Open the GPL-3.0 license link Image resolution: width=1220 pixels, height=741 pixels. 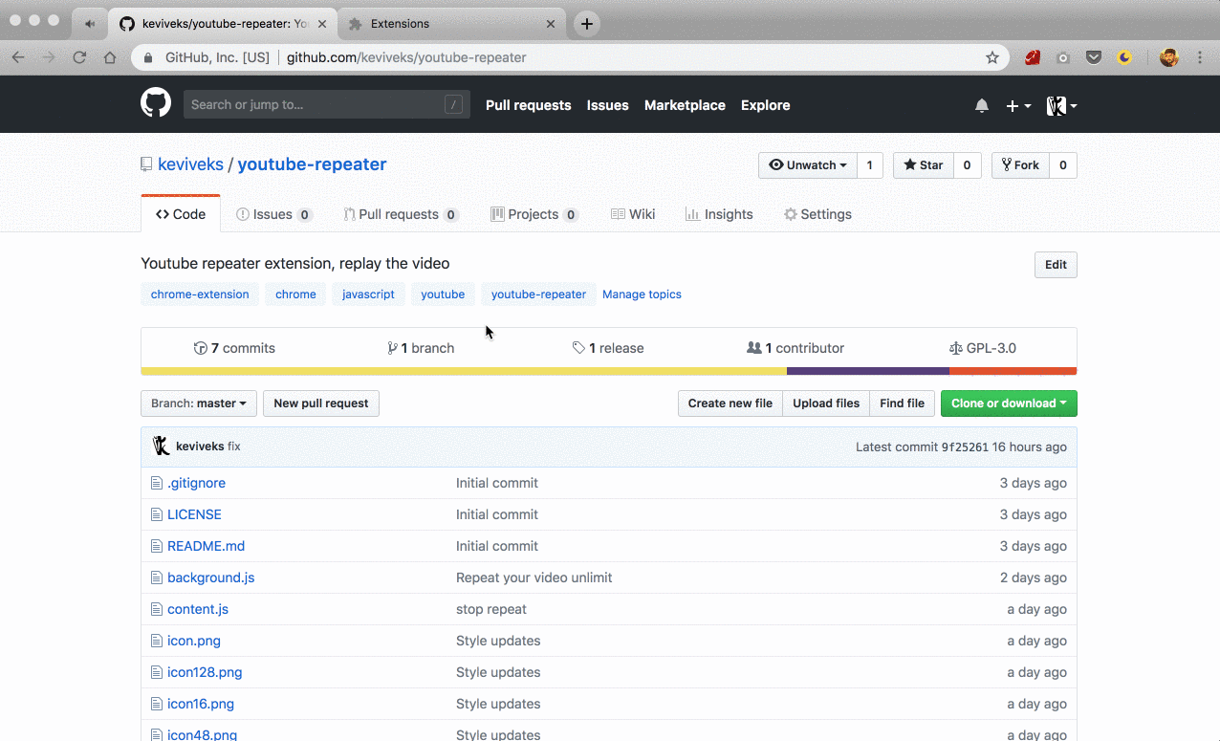click(982, 348)
